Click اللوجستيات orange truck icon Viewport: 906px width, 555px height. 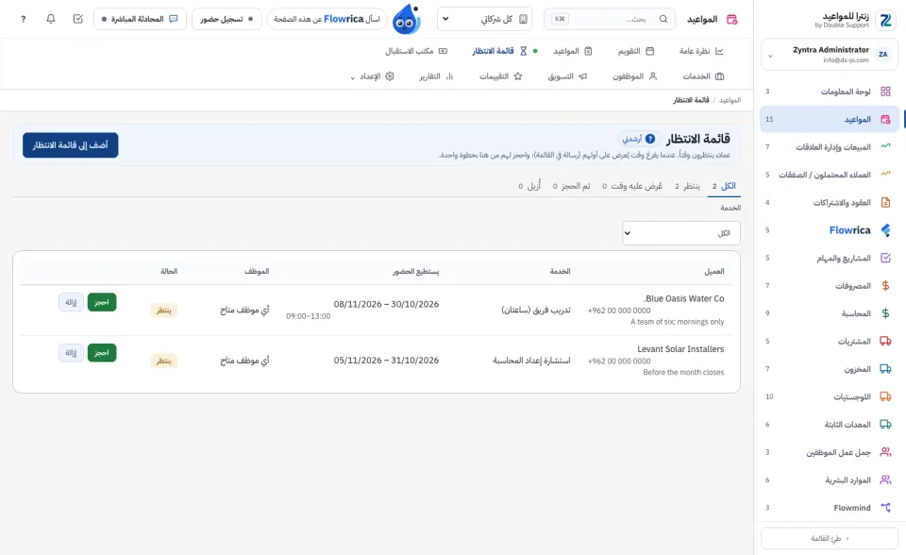(885, 396)
